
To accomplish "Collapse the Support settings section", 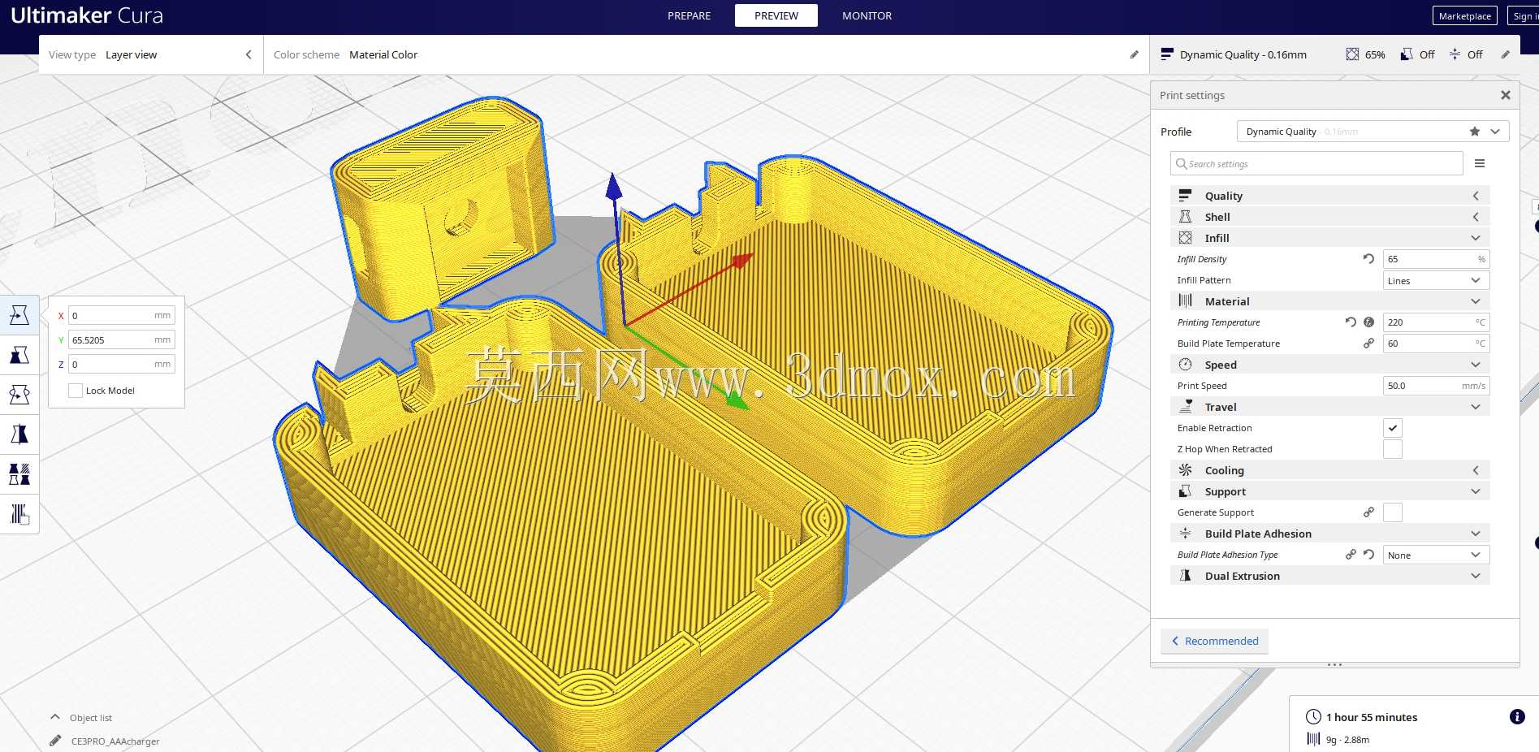I will (1330, 491).
